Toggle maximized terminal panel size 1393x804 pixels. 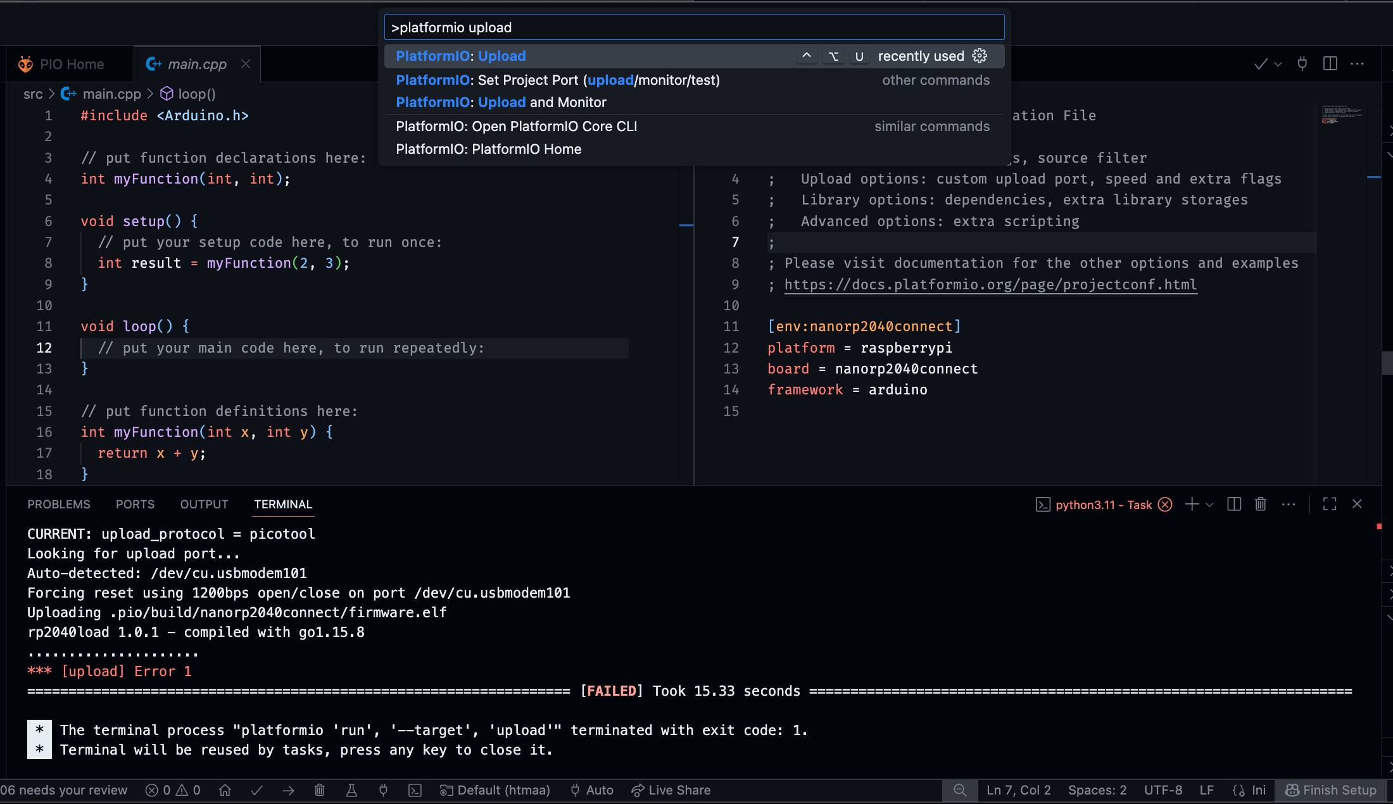click(1330, 504)
